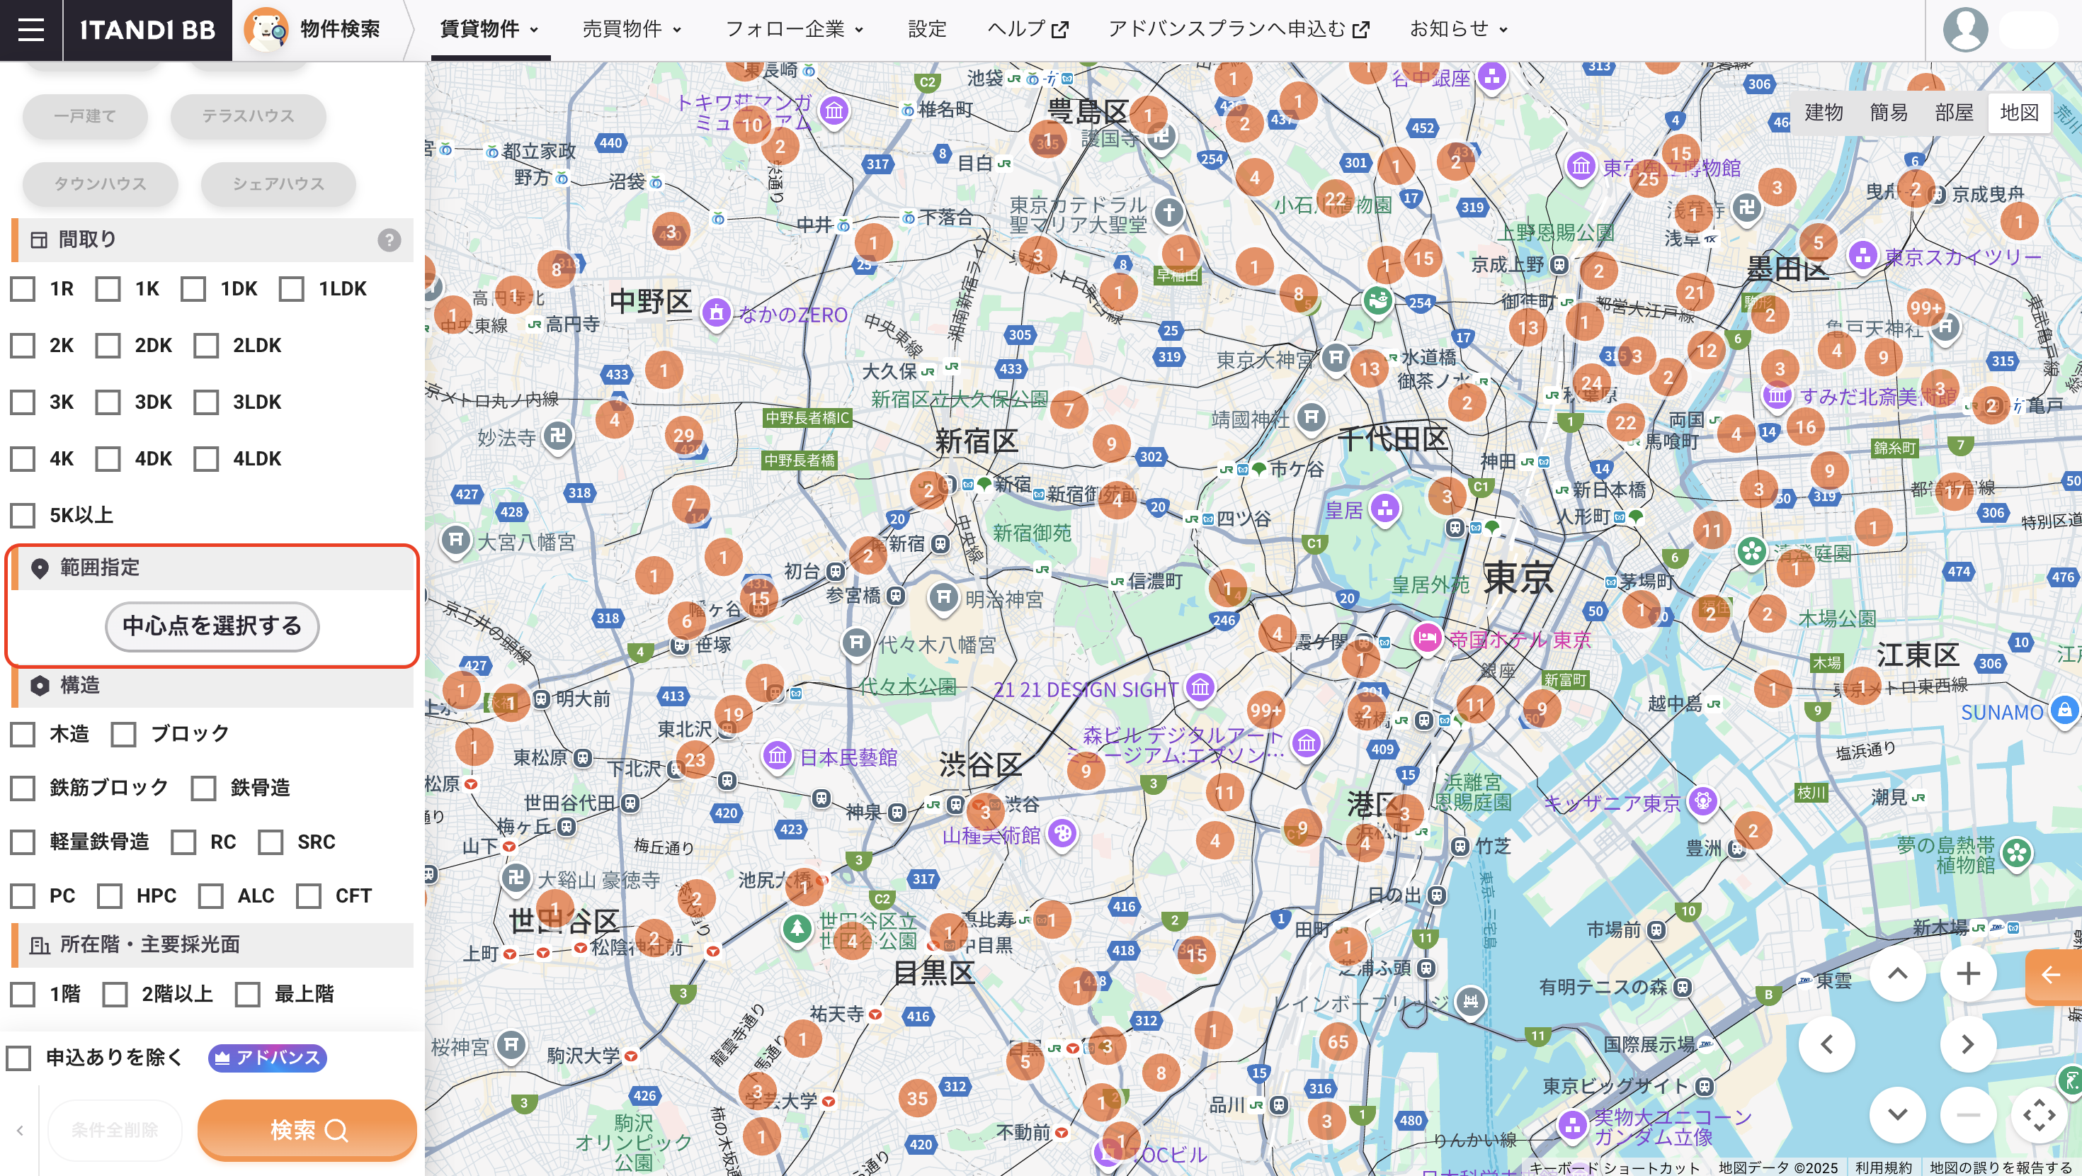Select シェアハウス property type
The image size is (2082, 1176).
click(278, 184)
